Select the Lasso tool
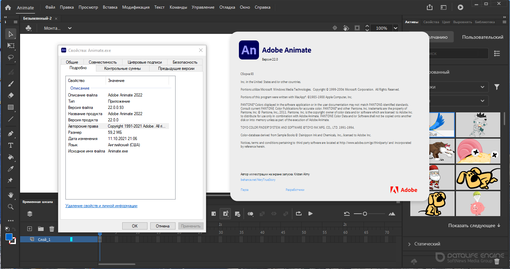Viewport: 510px width, 269px height. (11, 57)
